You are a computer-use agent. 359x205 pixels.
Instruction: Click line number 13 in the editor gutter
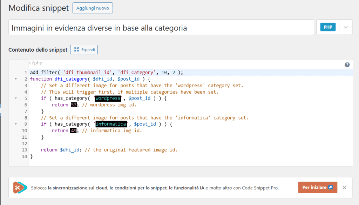pos(24,149)
